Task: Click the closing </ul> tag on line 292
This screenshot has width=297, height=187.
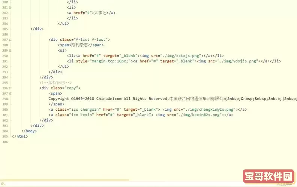Action: (x=63, y=67)
